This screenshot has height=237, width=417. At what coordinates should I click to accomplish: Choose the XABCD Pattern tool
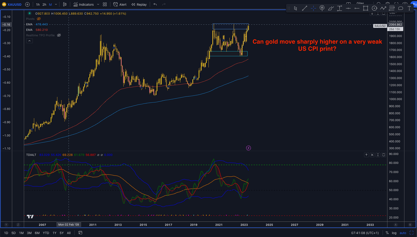(x=383, y=8)
